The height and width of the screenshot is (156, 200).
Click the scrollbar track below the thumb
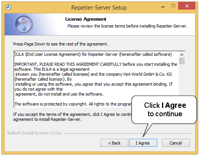click(182, 80)
